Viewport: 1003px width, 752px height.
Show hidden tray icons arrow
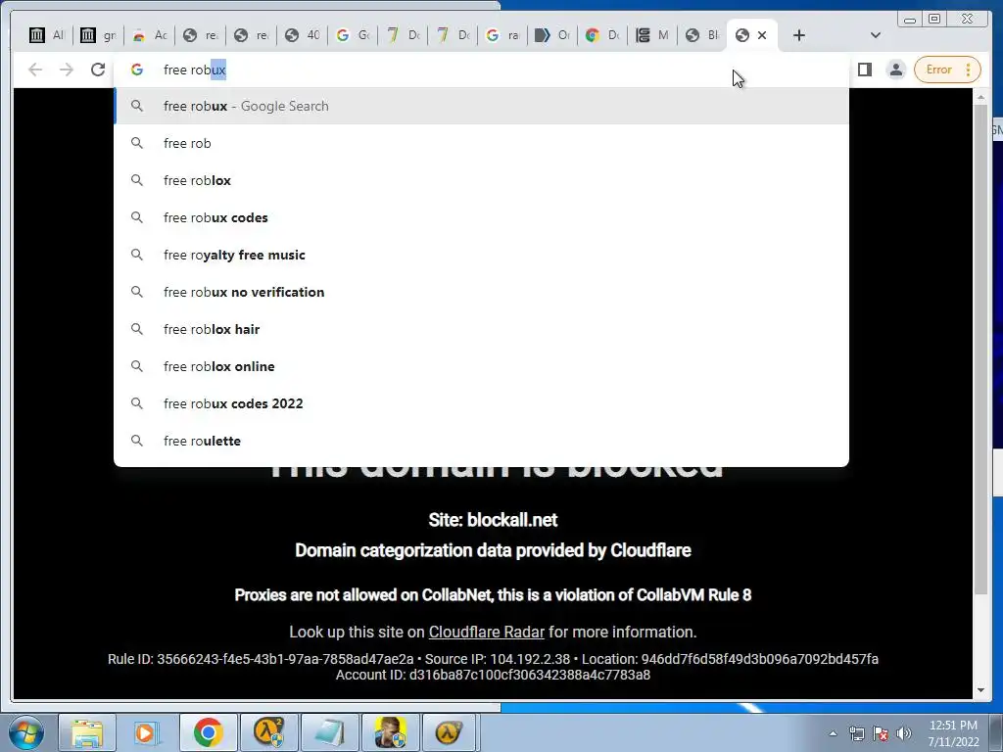pos(833,733)
